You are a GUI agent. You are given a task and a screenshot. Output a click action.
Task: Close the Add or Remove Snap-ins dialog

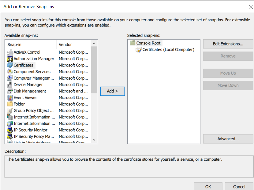pyautogui.click(x=251, y=6)
